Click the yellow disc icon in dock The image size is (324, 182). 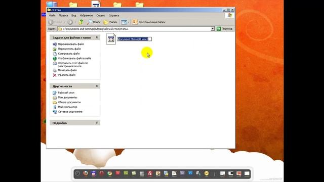(x=206, y=173)
